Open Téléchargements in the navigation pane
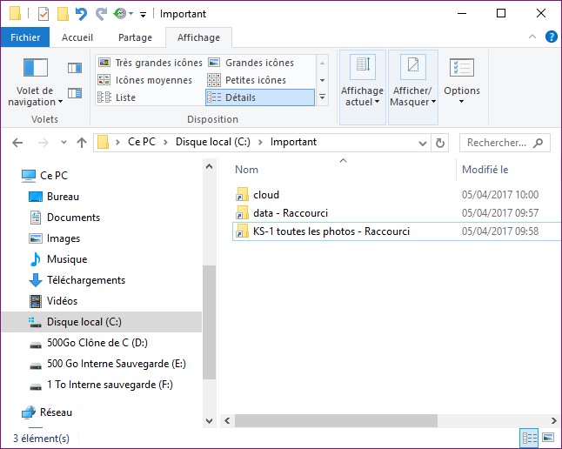 pyautogui.click(x=85, y=280)
